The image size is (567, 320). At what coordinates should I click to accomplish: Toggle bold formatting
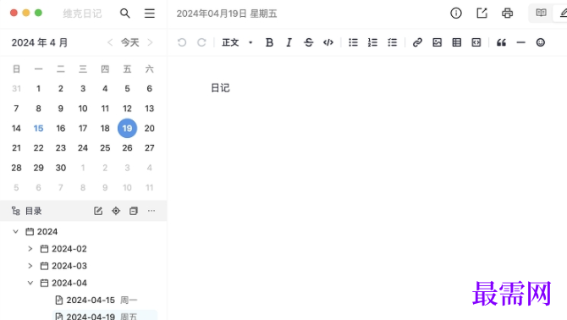[269, 42]
